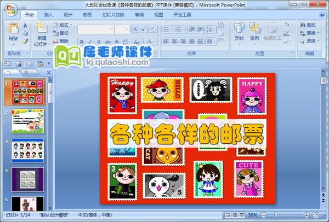
Task: Click the New Slide icon
Action: (42, 28)
